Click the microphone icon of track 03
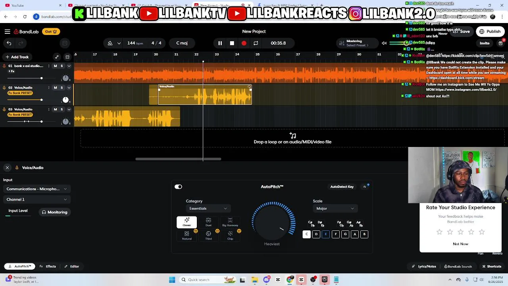 tap(4, 110)
